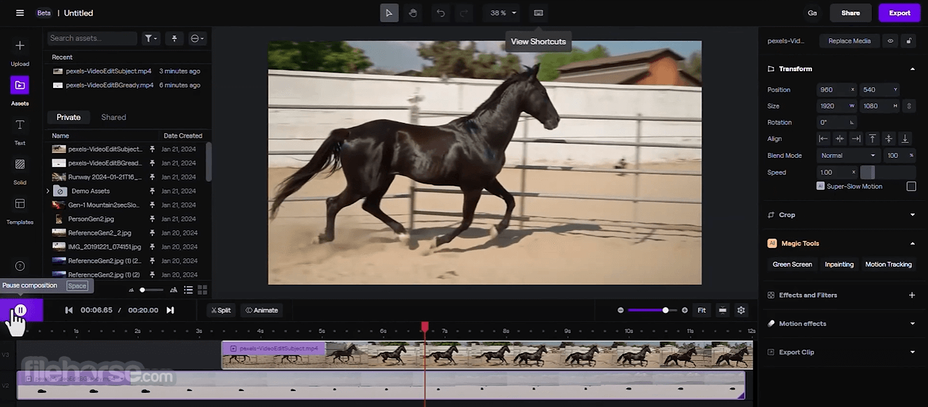
Task: Redo the last action
Action: [463, 13]
